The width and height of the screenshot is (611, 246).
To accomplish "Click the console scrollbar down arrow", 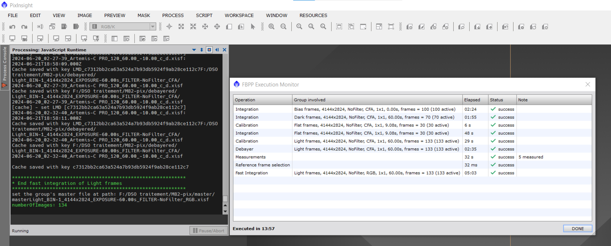I will coord(225,211).
